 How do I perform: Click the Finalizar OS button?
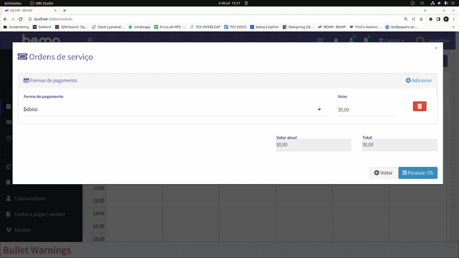tap(418, 173)
